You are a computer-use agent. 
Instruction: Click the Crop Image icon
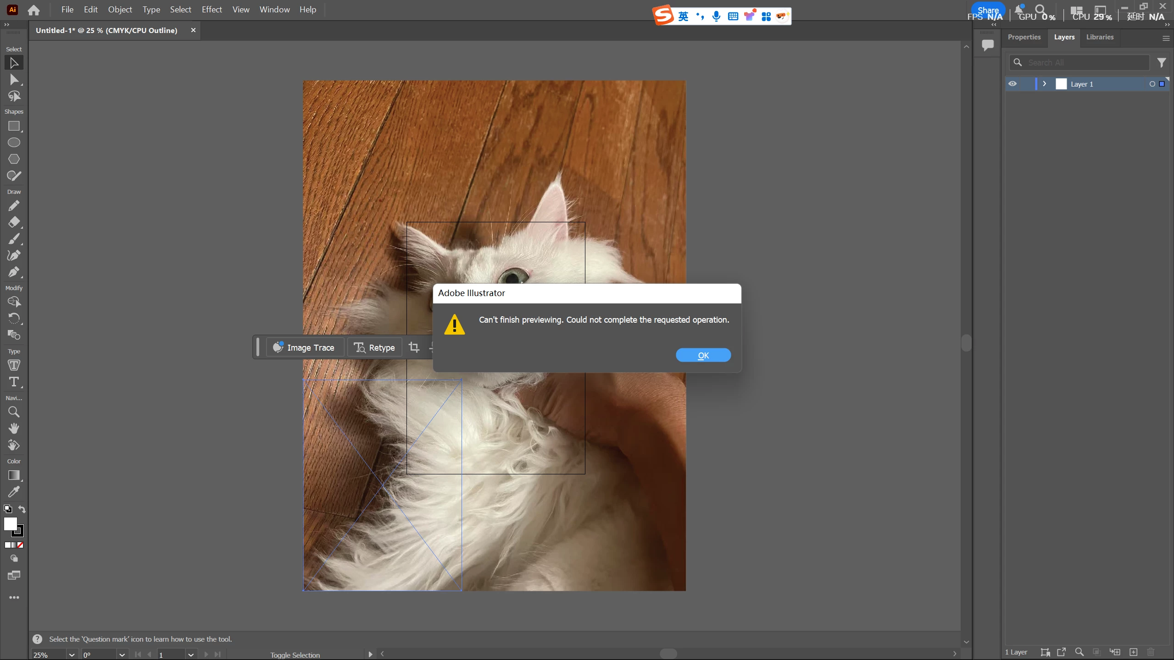pyautogui.click(x=414, y=347)
